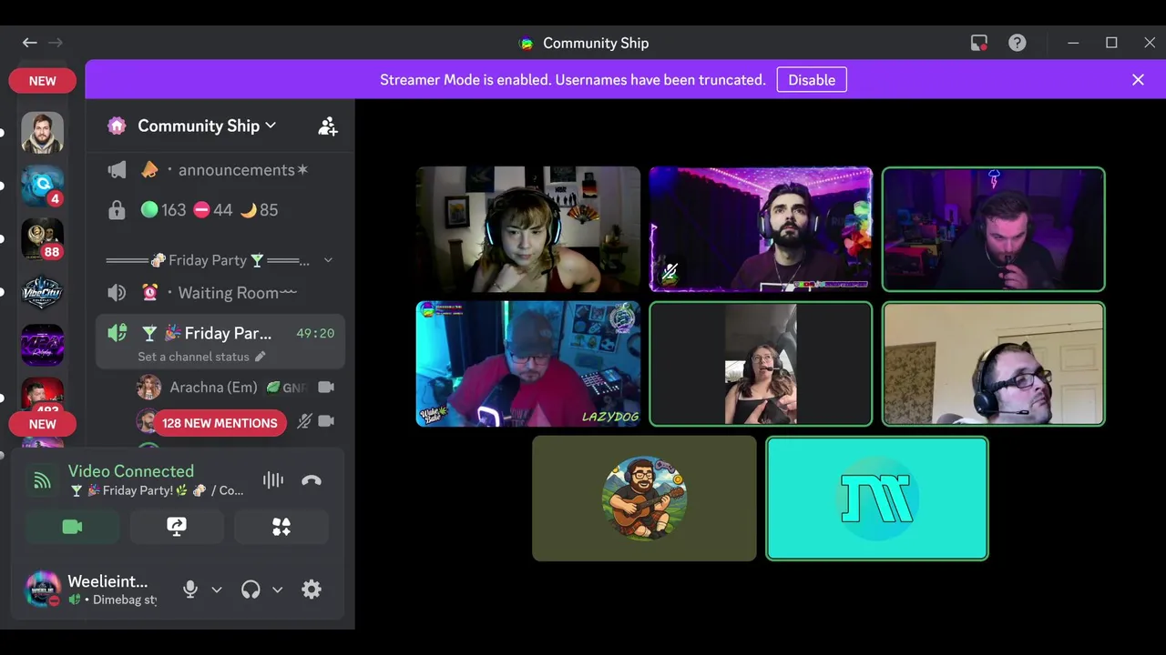Click the top NEW unread pill

[x=42, y=80]
